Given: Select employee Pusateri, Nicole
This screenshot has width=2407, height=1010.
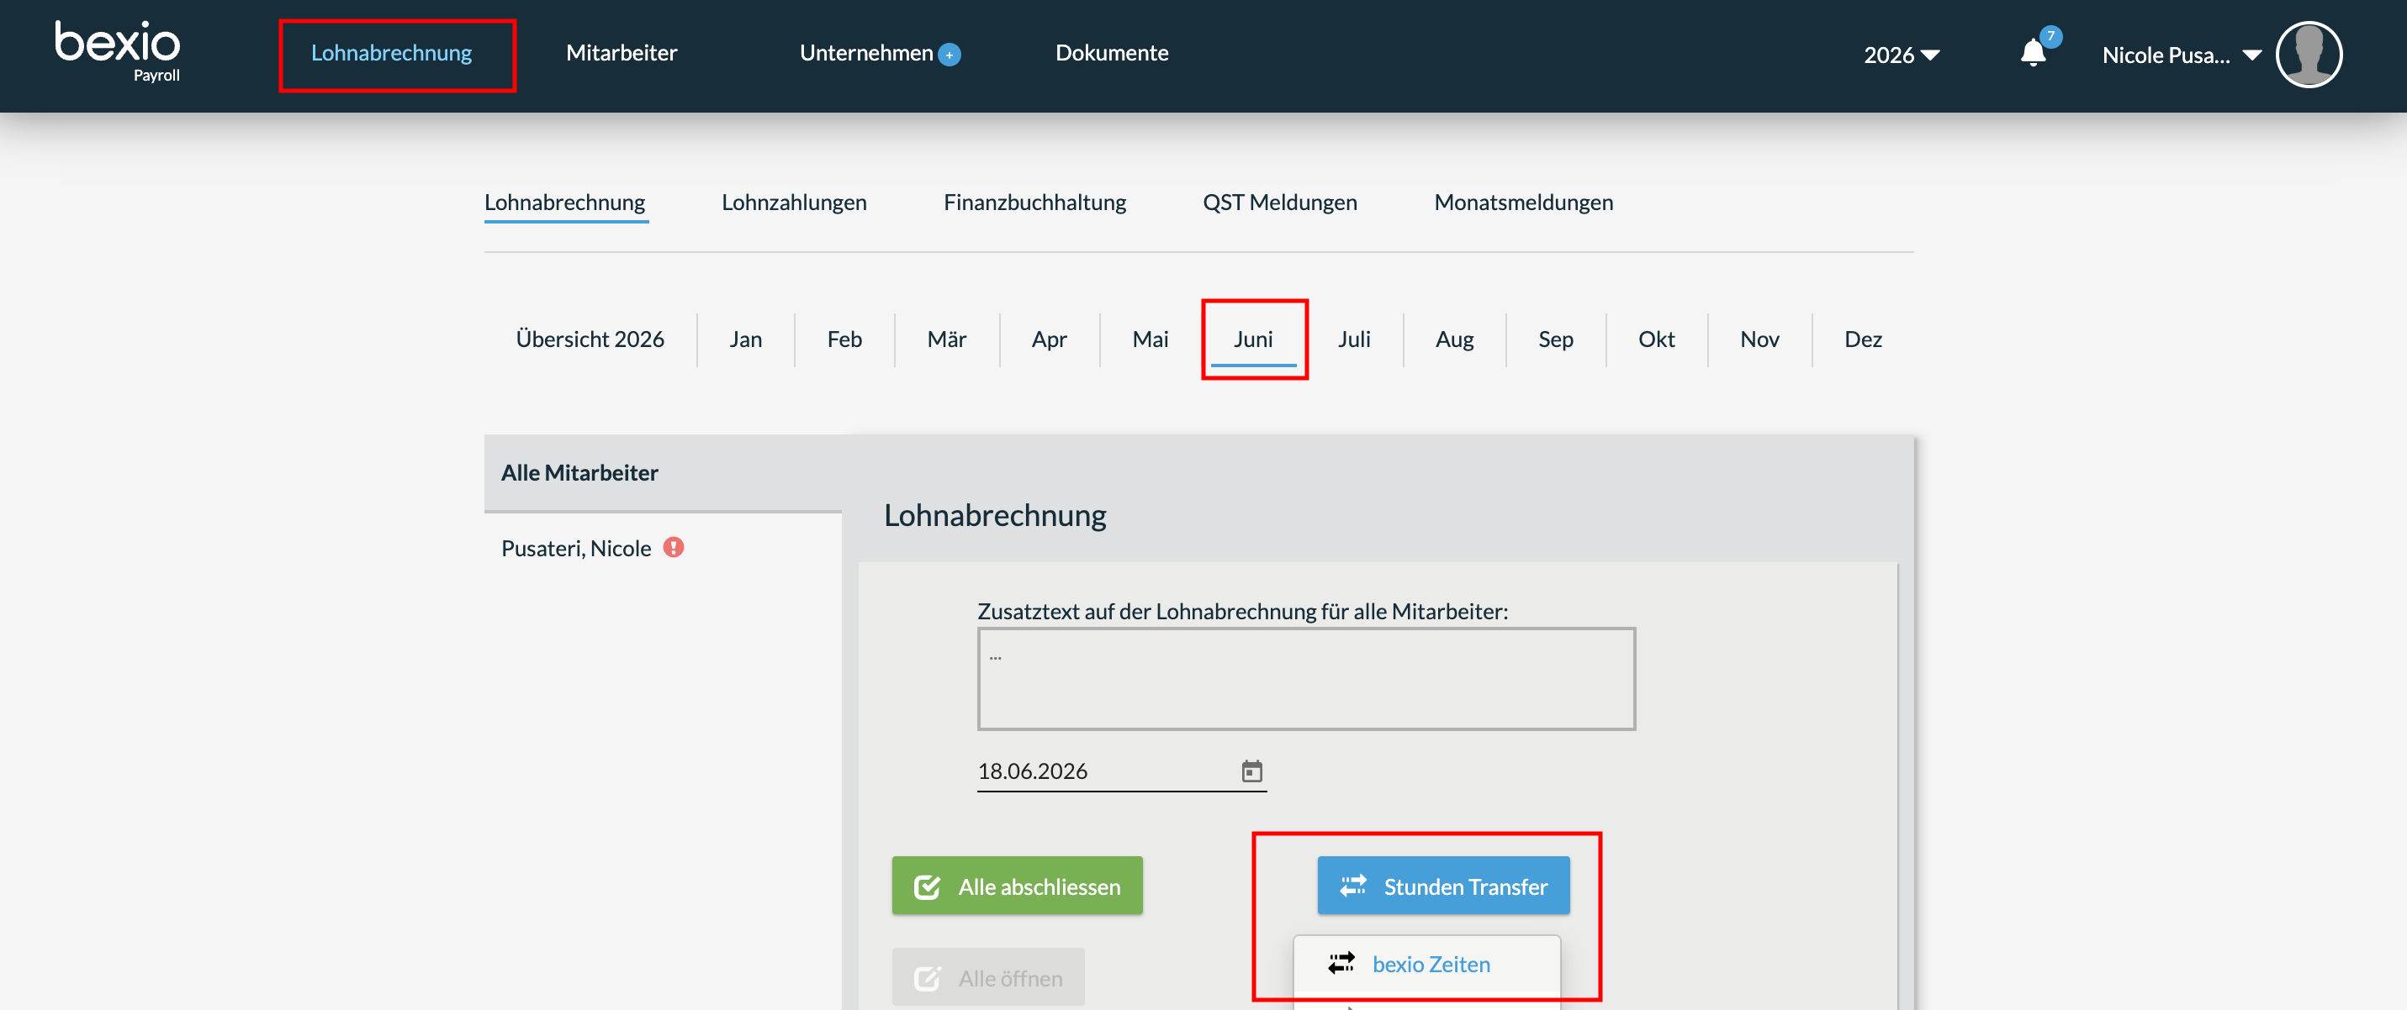Looking at the screenshot, I should (575, 548).
